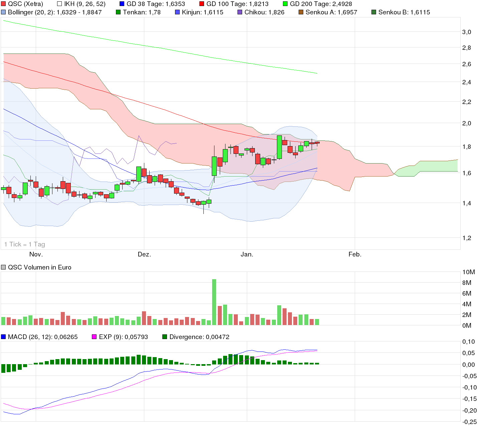Click the white IKH legend swatch
485x428 pixels.
click(60, 4)
